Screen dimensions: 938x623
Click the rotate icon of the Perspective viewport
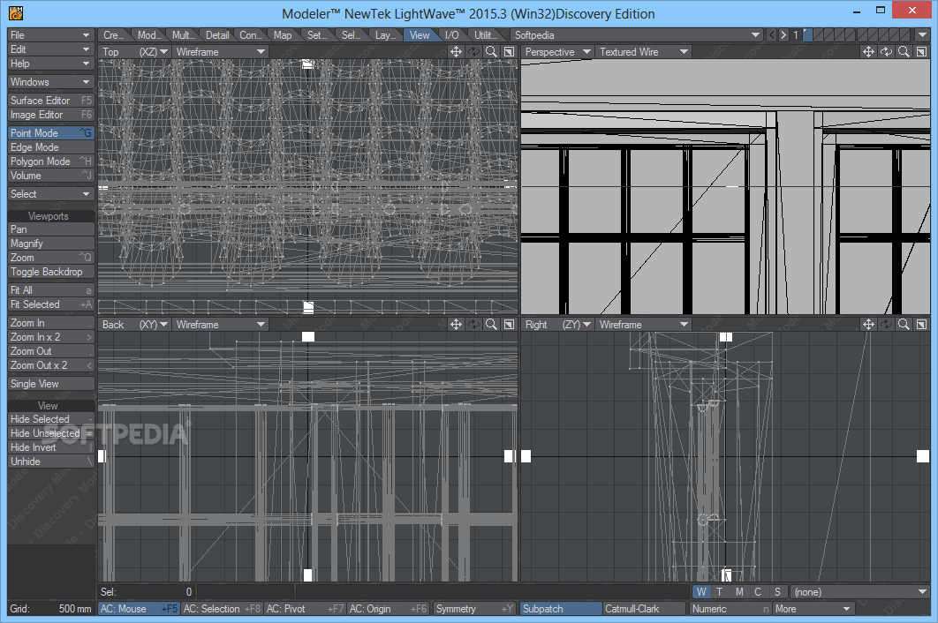click(x=887, y=52)
